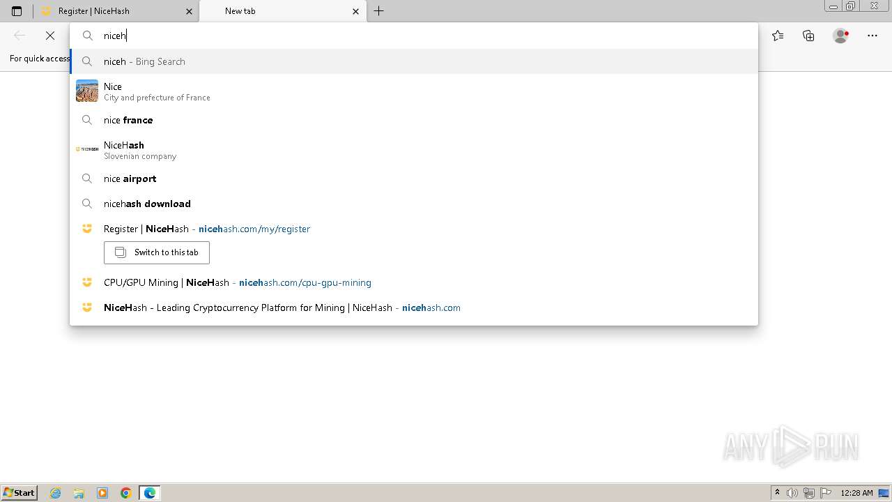892x502 pixels.
Task: Open a new tab with plus button
Action: 378,11
